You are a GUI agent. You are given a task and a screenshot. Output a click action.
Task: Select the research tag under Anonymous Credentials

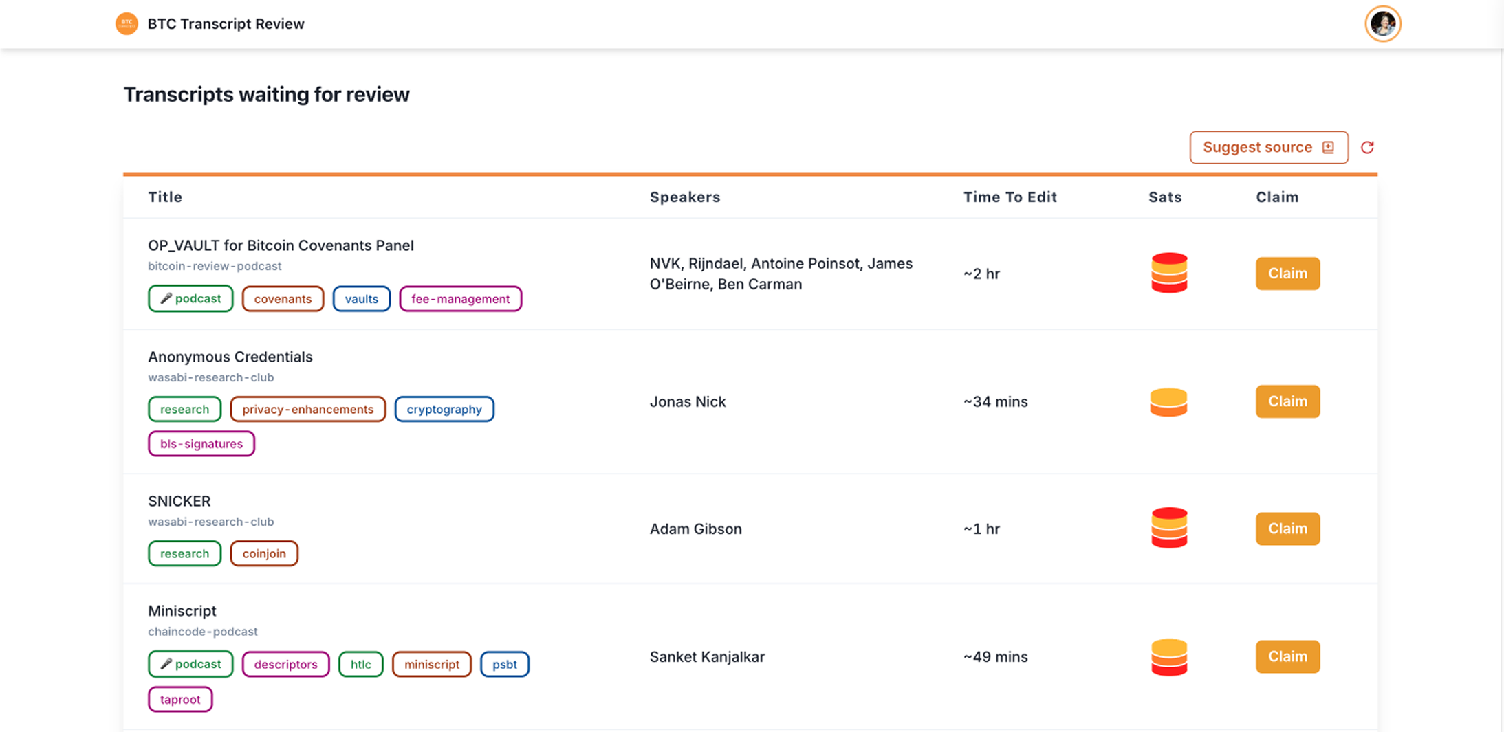point(184,409)
